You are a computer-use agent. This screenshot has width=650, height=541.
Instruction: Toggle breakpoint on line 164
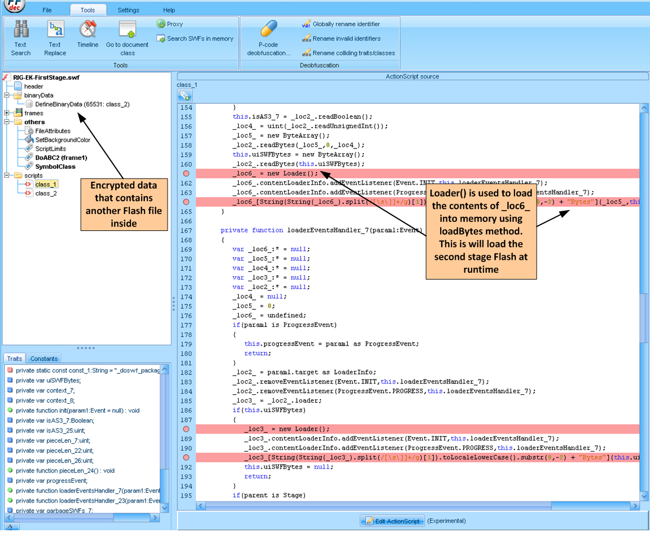tap(186, 202)
